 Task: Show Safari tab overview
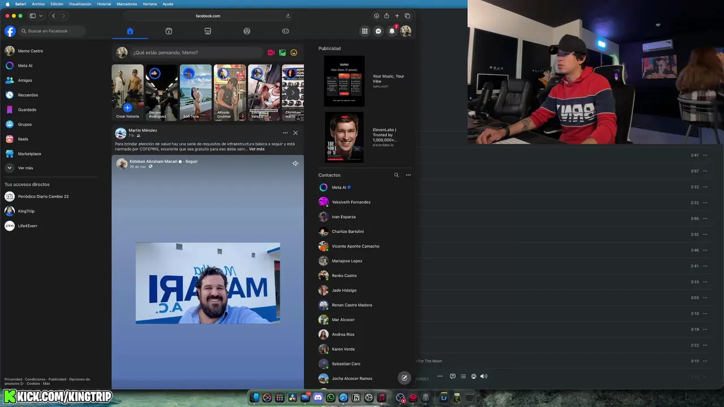407,16
